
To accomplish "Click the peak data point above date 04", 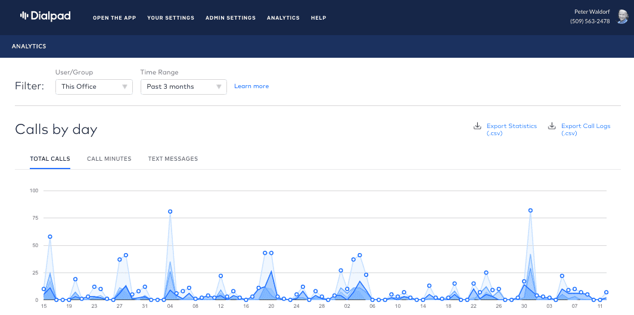I will (x=170, y=211).
